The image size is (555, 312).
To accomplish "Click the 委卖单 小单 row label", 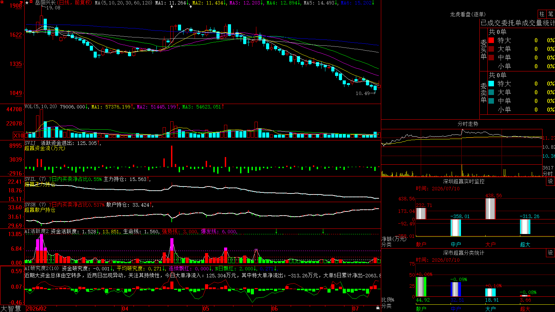I will [504, 110].
